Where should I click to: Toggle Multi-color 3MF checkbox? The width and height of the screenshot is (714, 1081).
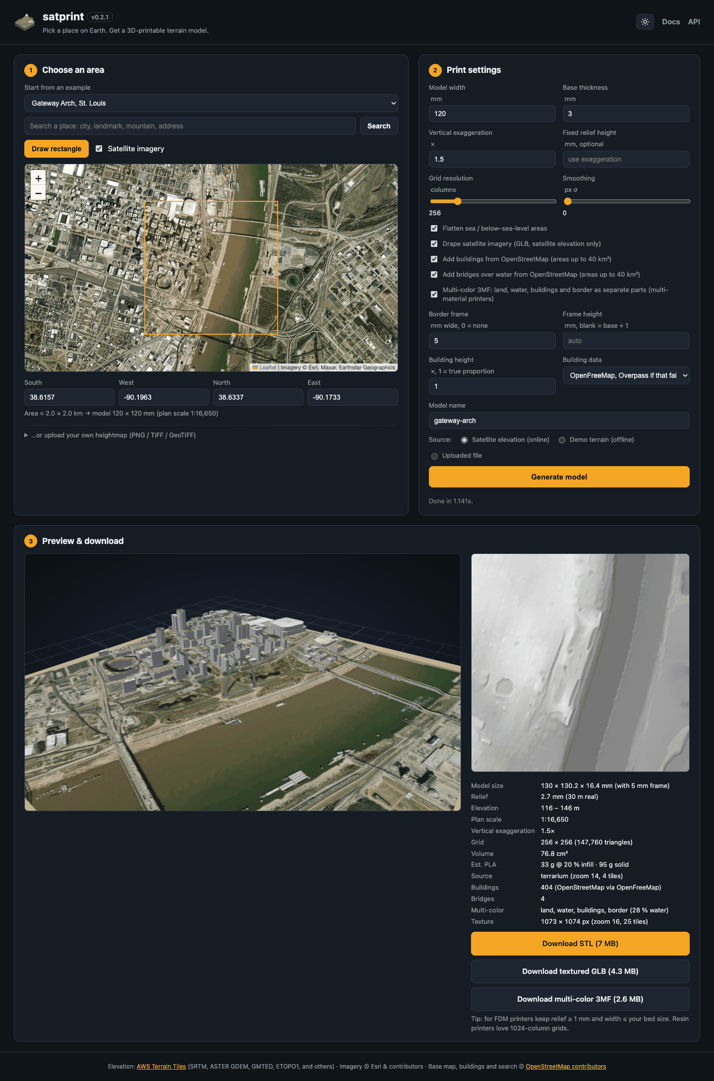[x=434, y=295]
